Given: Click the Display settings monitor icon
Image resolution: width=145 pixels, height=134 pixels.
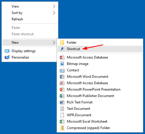Looking at the screenshot, I should pyautogui.click(x=7, y=51).
